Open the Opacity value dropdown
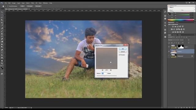 pos(188,40)
